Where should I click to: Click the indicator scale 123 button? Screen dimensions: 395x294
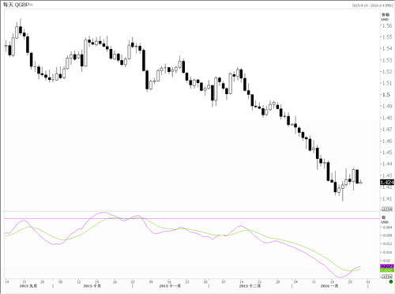pos(387,277)
